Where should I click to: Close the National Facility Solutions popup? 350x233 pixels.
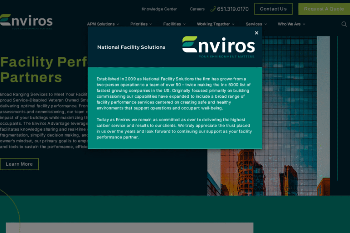[x=256, y=33]
